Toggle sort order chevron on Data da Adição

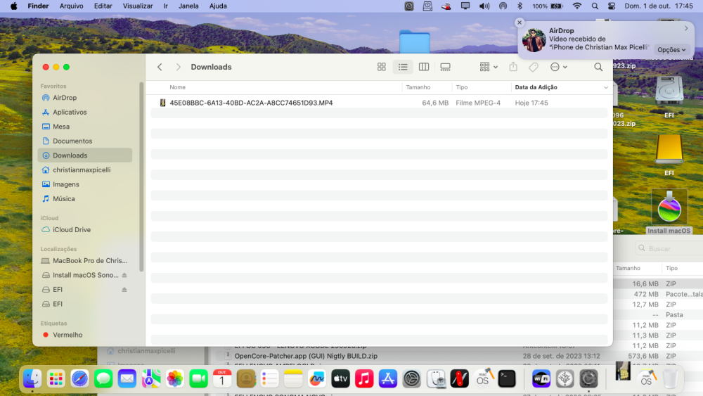(606, 87)
